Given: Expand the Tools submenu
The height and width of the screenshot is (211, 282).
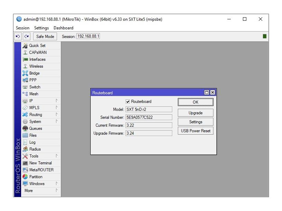Looking at the screenshot, I should [57, 156].
